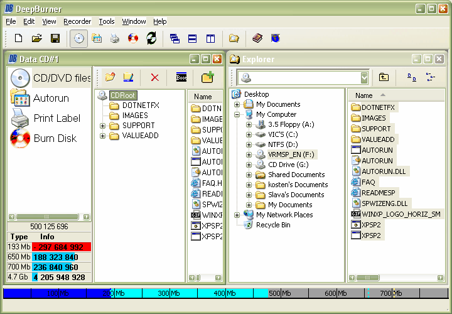Toggle the CD disc toolbar button
The image size is (452, 314).
coord(78,38)
